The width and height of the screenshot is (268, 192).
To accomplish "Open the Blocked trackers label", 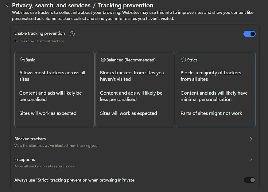I will (x=30, y=139).
